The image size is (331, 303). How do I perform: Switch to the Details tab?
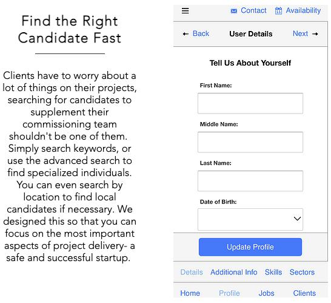[x=192, y=272]
